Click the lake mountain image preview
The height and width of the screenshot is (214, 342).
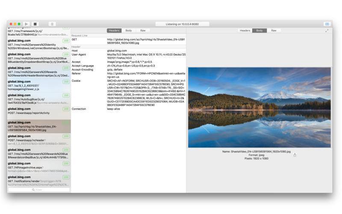[259, 107]
